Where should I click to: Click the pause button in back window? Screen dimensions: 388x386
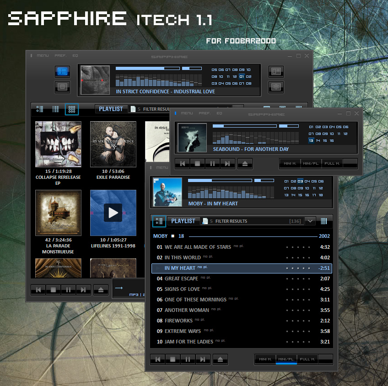pos(68,290)
